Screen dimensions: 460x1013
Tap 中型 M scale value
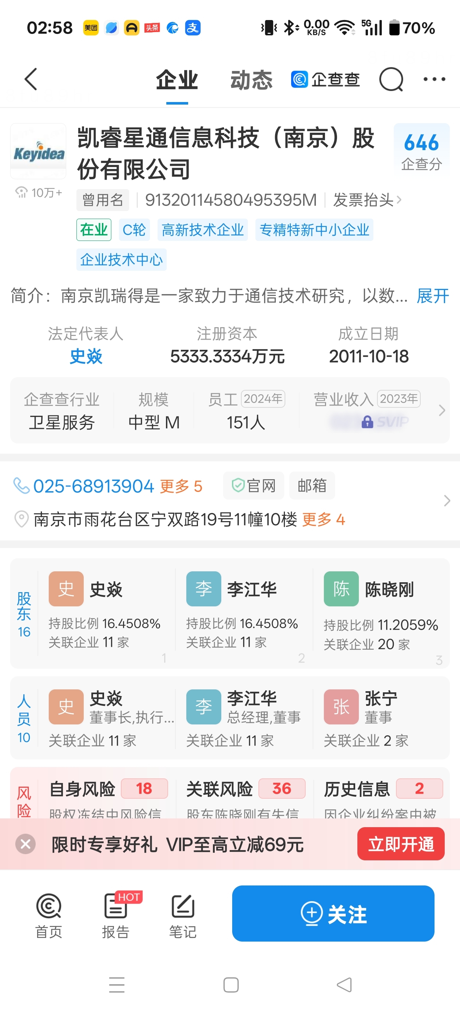[154, 422]
